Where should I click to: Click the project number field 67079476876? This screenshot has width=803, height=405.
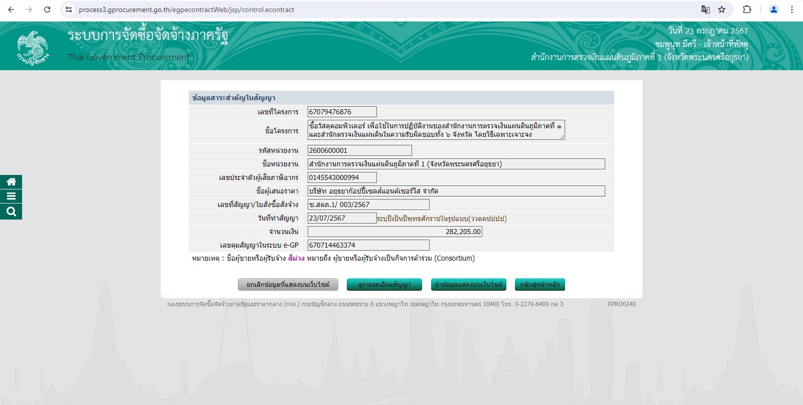click(x=342, y=112)
